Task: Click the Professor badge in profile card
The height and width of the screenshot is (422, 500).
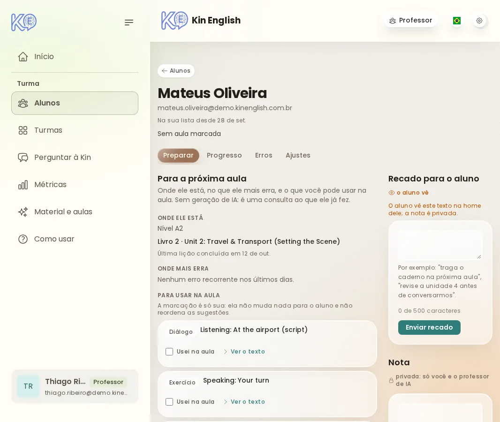Action: [x=108, y=382]
